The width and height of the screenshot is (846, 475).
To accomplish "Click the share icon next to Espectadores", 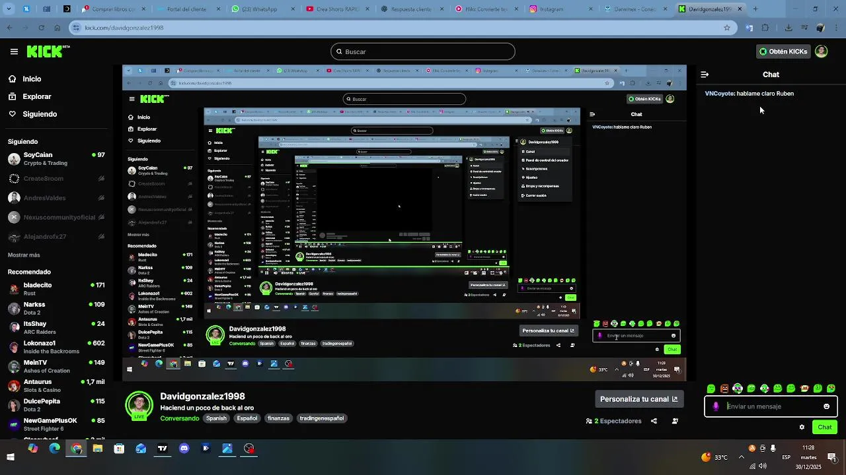I will [x=654, y=421].
